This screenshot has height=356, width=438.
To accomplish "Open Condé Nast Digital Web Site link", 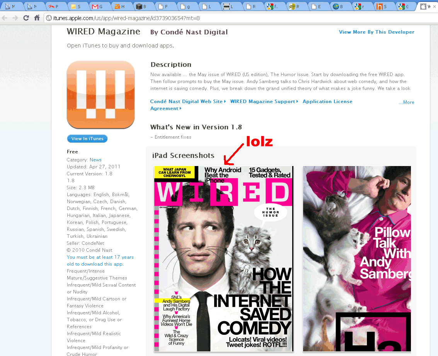I will point(188,102).
